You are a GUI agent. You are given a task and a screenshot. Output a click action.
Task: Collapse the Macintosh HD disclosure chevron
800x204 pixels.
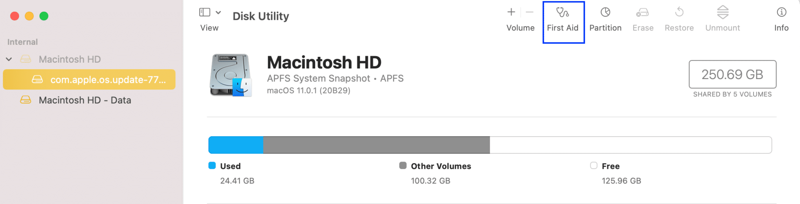click(9, 59)
